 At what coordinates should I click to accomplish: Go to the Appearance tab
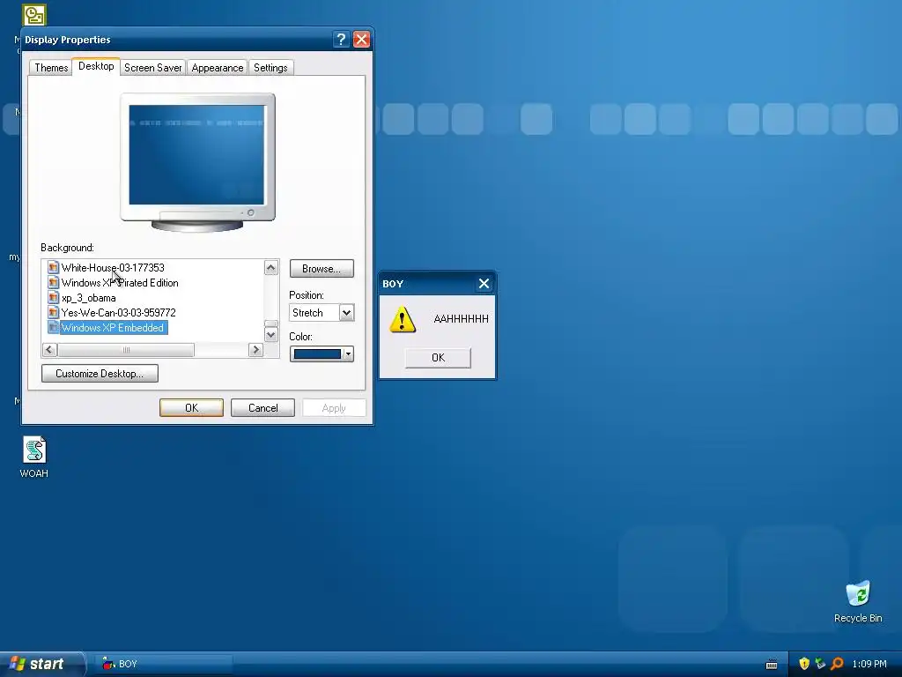pos(217,67)
